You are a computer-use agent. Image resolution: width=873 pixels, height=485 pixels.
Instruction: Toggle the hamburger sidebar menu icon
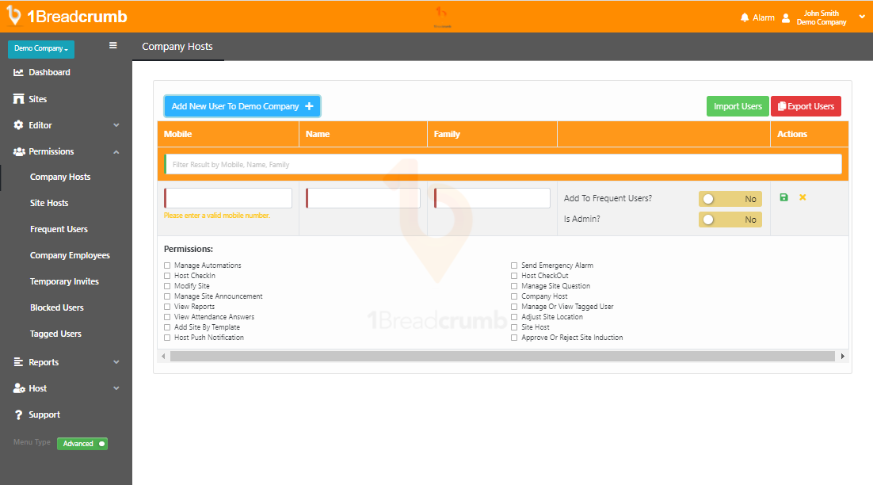coord(113,46)
